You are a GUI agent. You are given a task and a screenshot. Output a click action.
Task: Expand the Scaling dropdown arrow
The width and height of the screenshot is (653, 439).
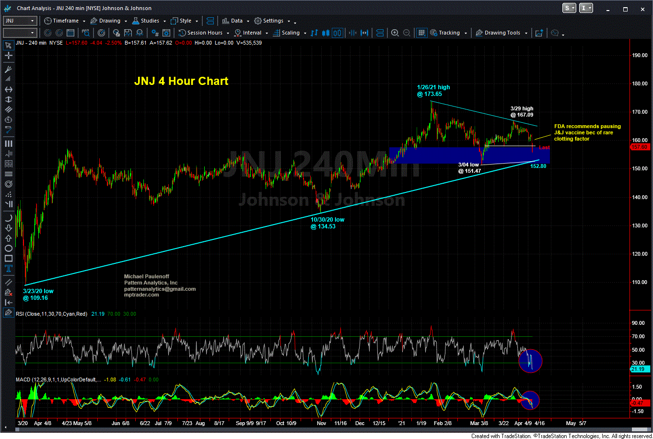pyautogui.click(x=305, y=33)
